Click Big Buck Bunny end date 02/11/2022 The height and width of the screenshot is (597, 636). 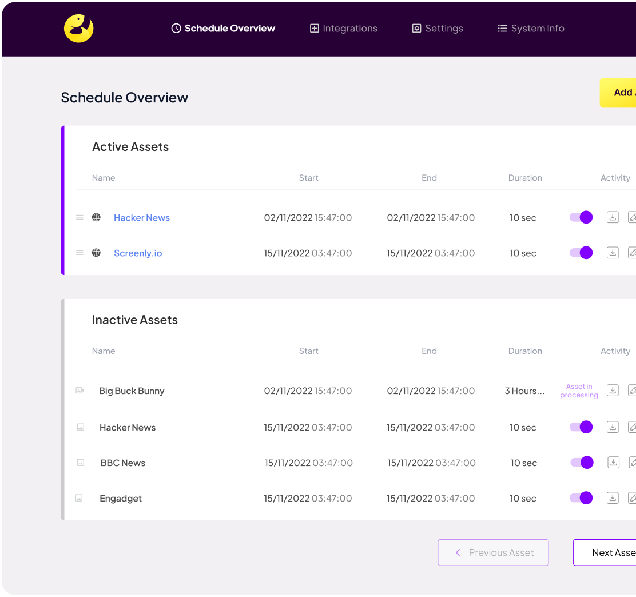pyautogui.click(x=411, y=391)
